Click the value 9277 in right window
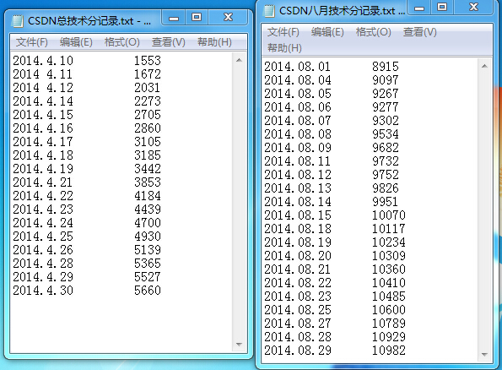Screen dimensions: 502x370 [x=385, y=106]
